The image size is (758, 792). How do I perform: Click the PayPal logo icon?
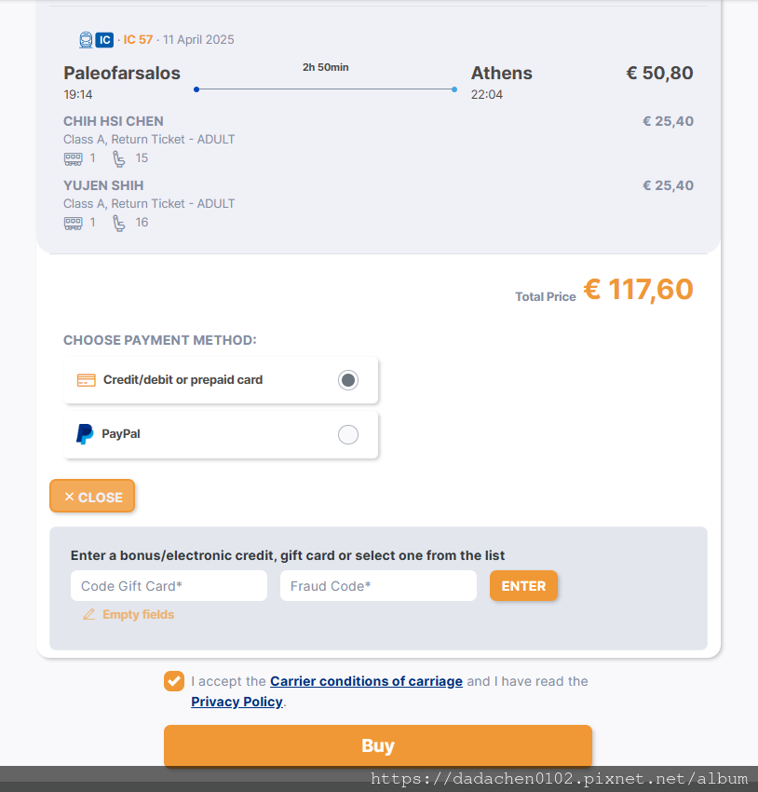tap(85, 434)
